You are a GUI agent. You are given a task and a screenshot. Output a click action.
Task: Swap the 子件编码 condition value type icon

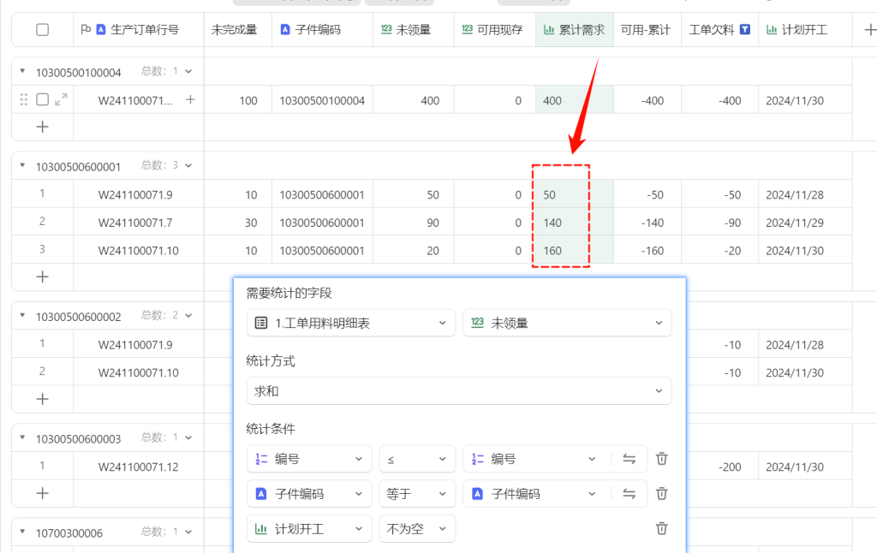(629, 493)
